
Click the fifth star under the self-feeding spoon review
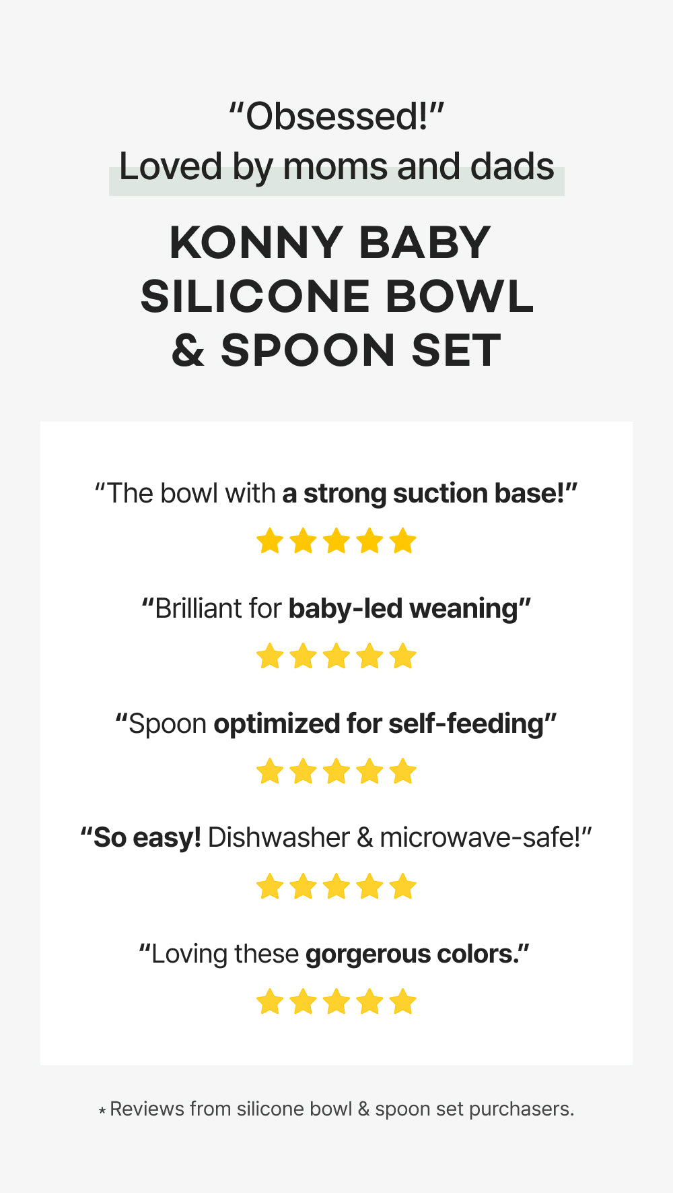[x=403, y=771]
